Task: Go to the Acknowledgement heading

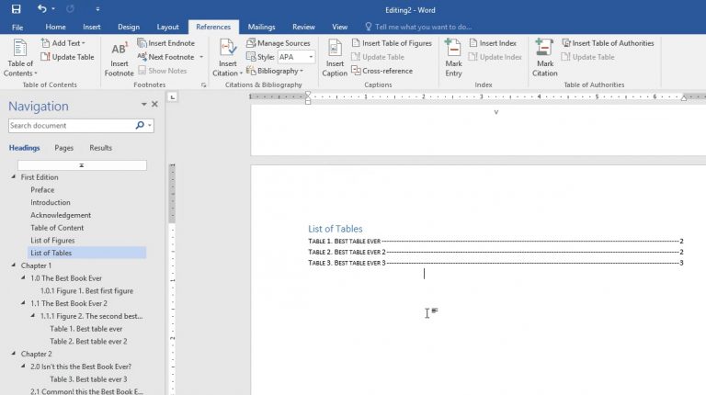Action: tap(61, 215)
